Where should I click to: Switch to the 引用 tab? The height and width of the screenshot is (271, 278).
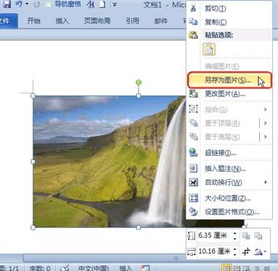click(x=132, y=21)
